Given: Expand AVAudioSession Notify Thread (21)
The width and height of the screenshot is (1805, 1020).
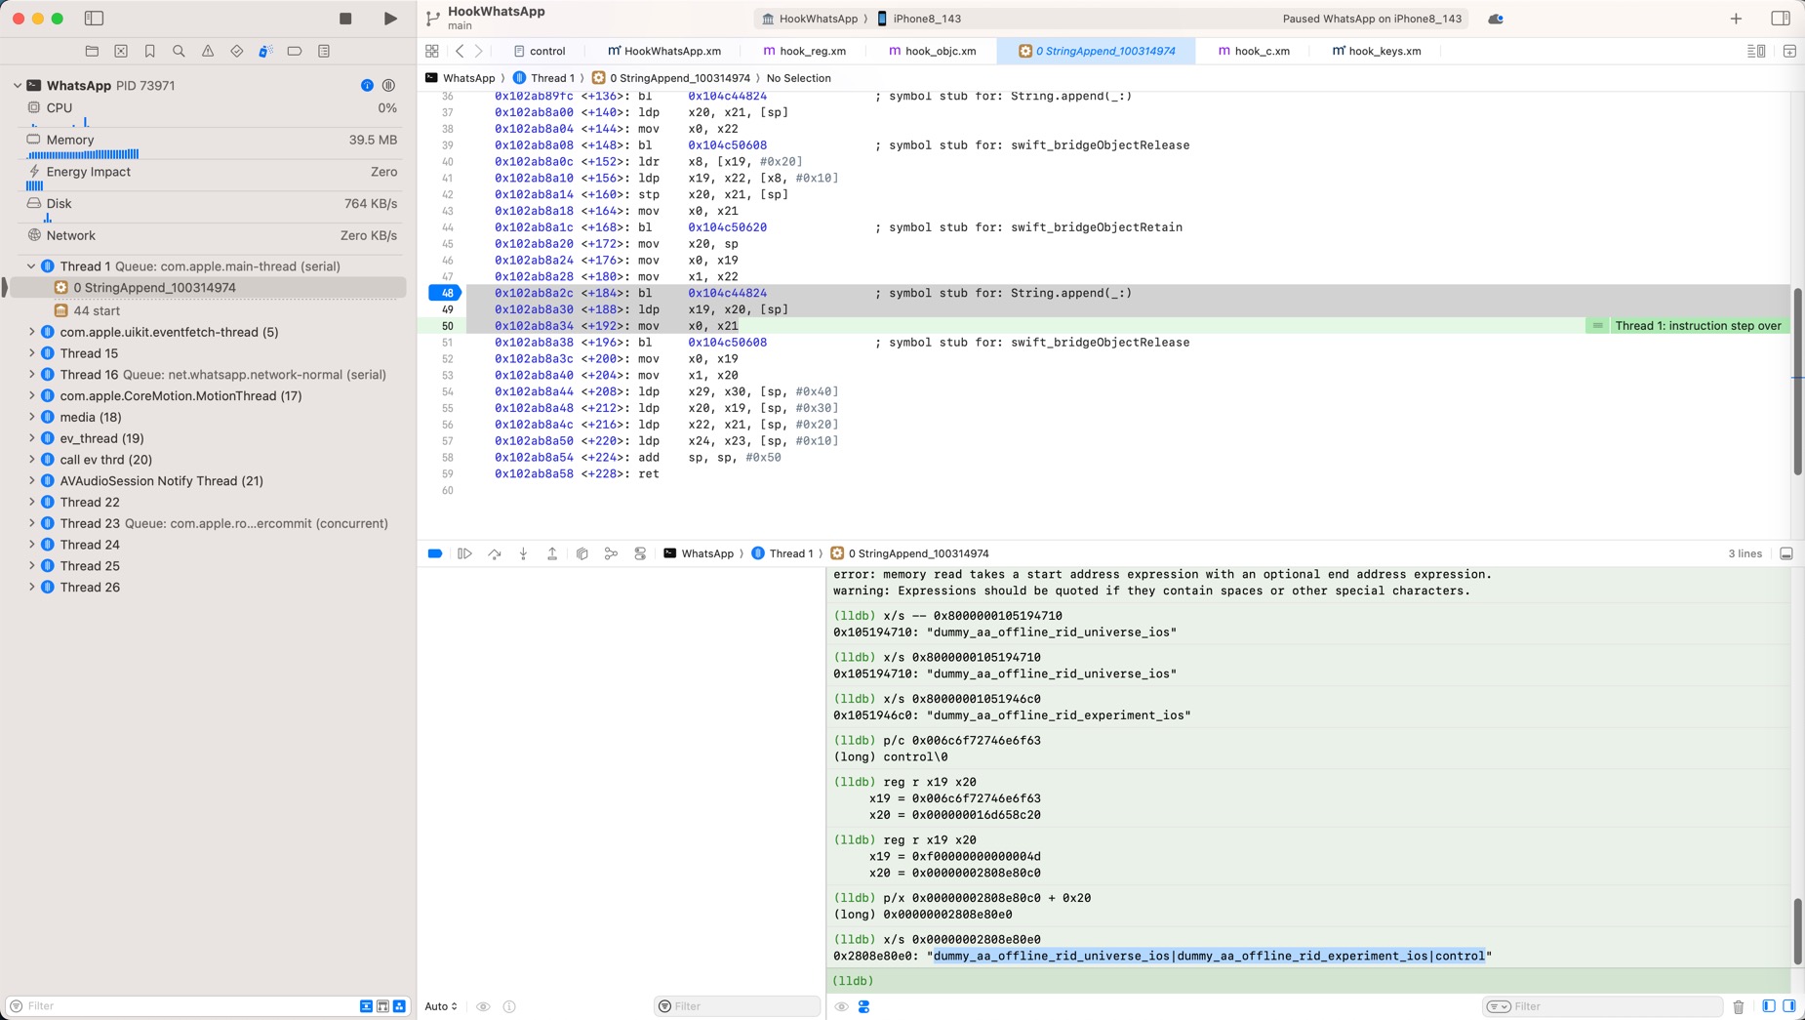Looking at the screenshot, I should 31,481.
